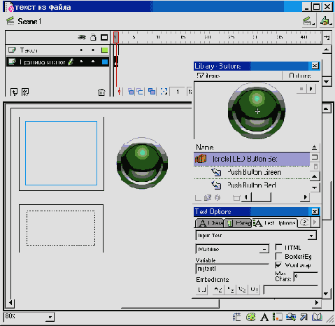Select Push Button Red in the library list

click(x=252, y=185)
